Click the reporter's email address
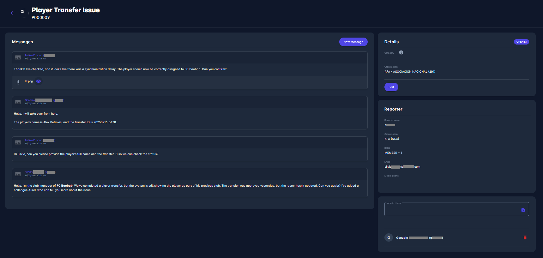 (402, 167)
